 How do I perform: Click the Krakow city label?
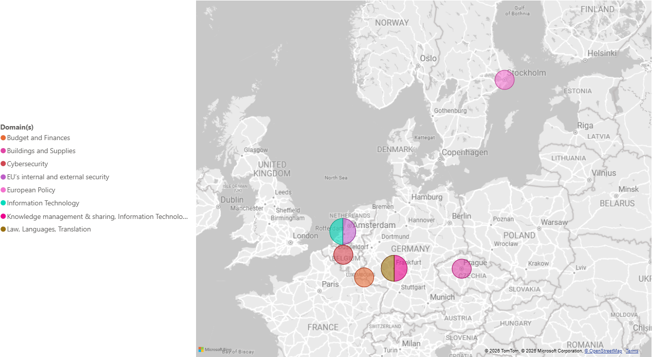click(538, 264)
